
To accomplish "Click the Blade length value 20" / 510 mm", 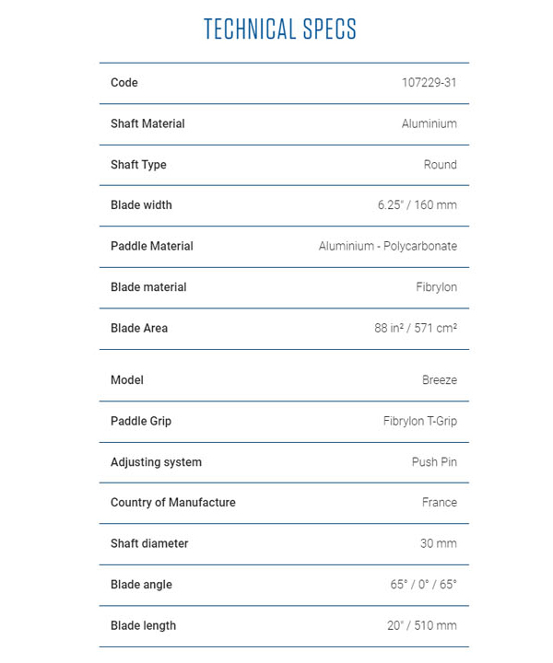I will (421, 625).
